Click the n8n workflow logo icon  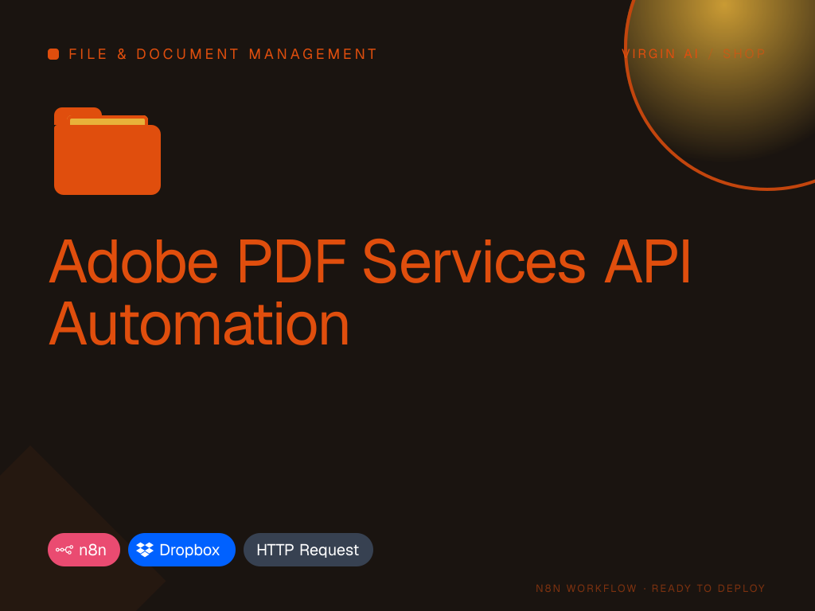[x=64, y=550]
